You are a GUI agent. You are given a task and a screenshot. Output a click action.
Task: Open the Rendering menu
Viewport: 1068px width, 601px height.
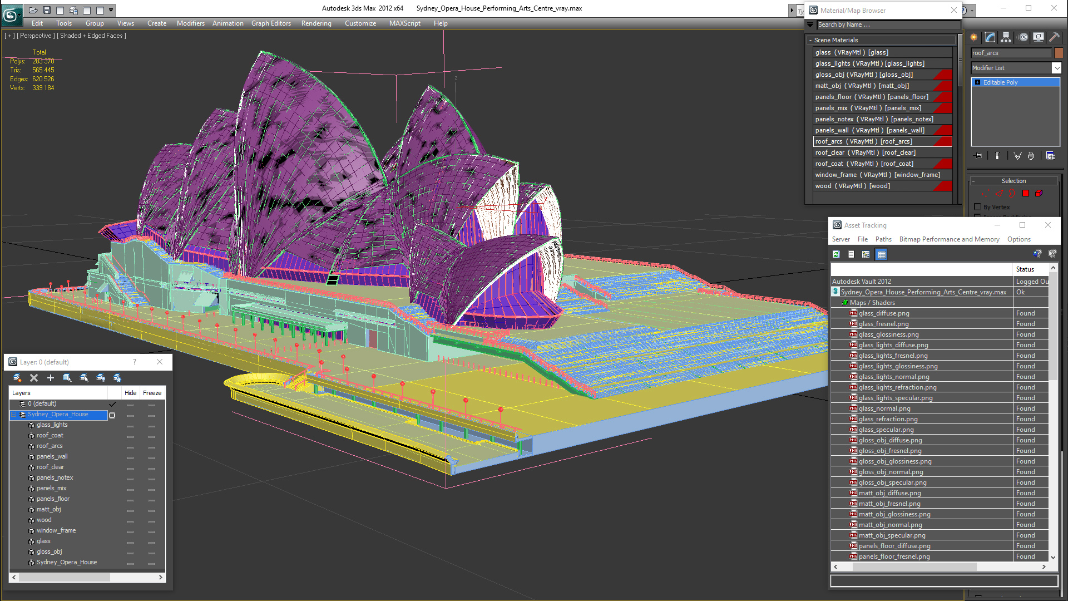[x=316, y=23]
